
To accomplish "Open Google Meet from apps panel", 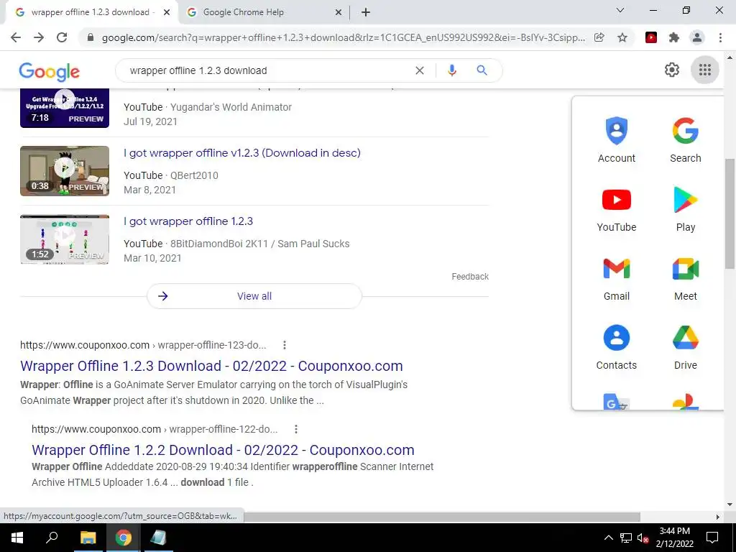I will tap(685, 278).
